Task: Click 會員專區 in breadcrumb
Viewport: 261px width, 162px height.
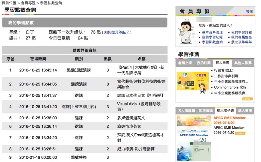Action: pyautogui.click(x=28, y=3)
